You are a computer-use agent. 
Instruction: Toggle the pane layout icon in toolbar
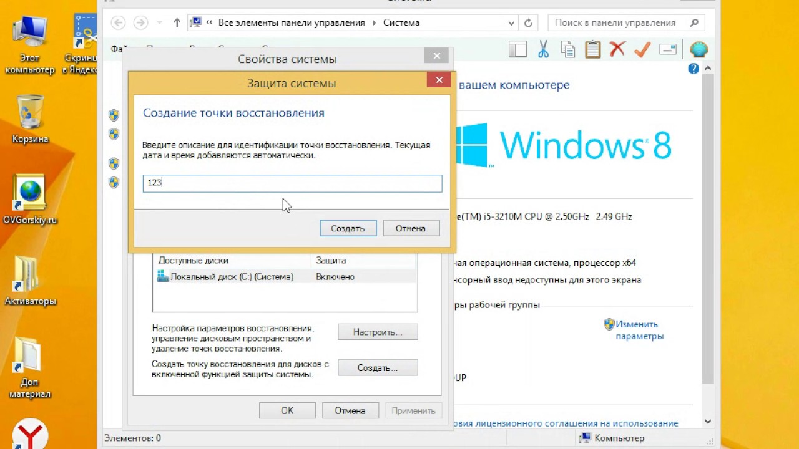[x=517, y=49]
